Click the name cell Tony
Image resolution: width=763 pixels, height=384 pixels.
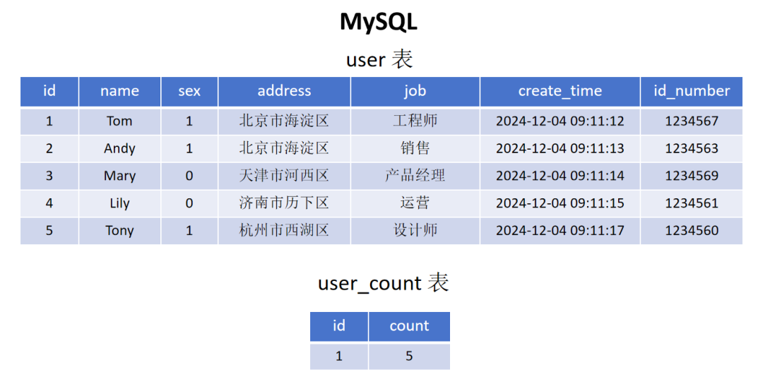(119, 230)
